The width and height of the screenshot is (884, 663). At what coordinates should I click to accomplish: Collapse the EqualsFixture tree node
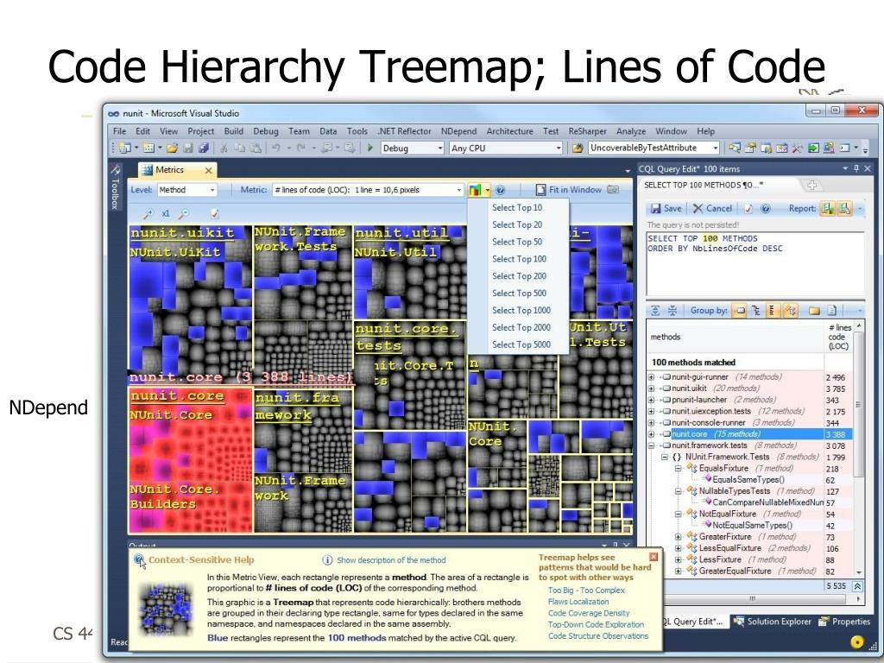pos(679,469)
